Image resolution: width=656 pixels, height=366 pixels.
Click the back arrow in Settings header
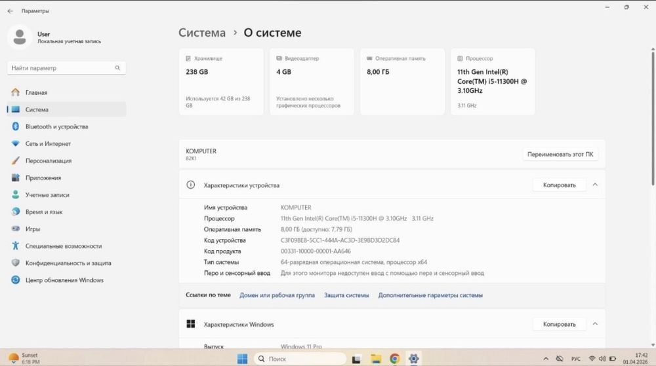coord(10,11)
